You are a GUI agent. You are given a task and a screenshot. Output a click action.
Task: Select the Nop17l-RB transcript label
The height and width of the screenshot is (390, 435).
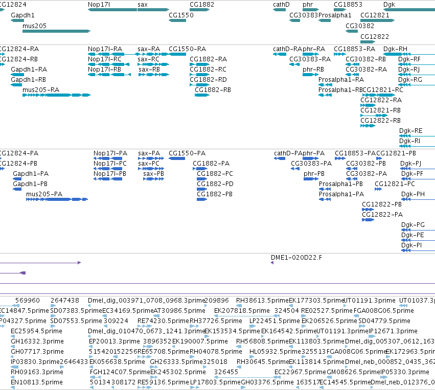click(104, 70)
